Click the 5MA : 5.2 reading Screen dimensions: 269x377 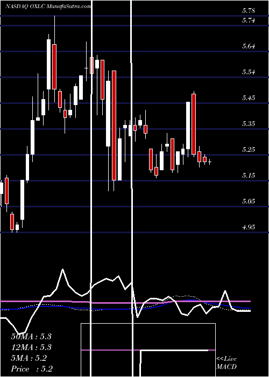click(x=29, y=358)
